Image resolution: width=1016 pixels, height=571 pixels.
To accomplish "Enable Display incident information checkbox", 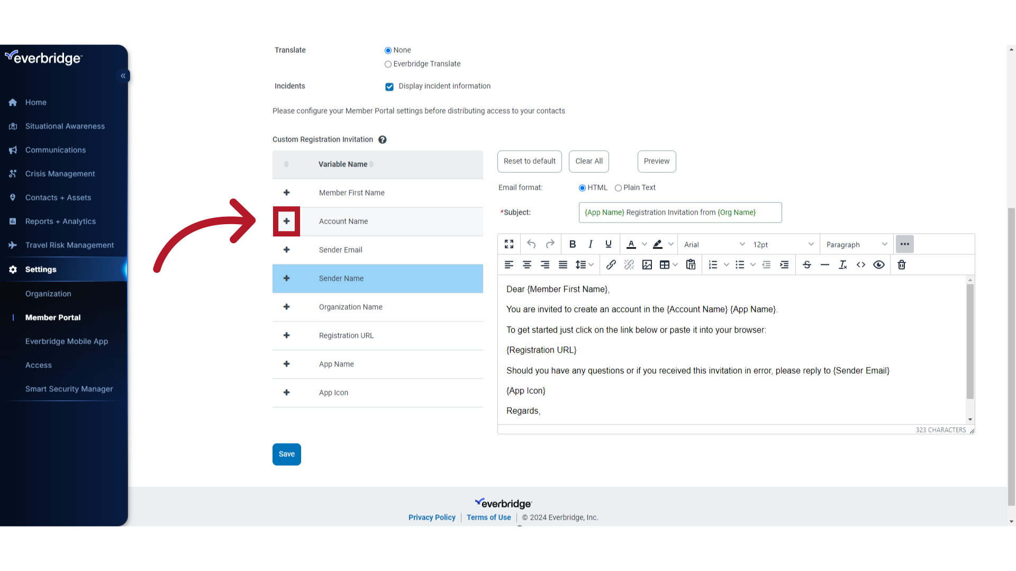I will coord(389,87).
